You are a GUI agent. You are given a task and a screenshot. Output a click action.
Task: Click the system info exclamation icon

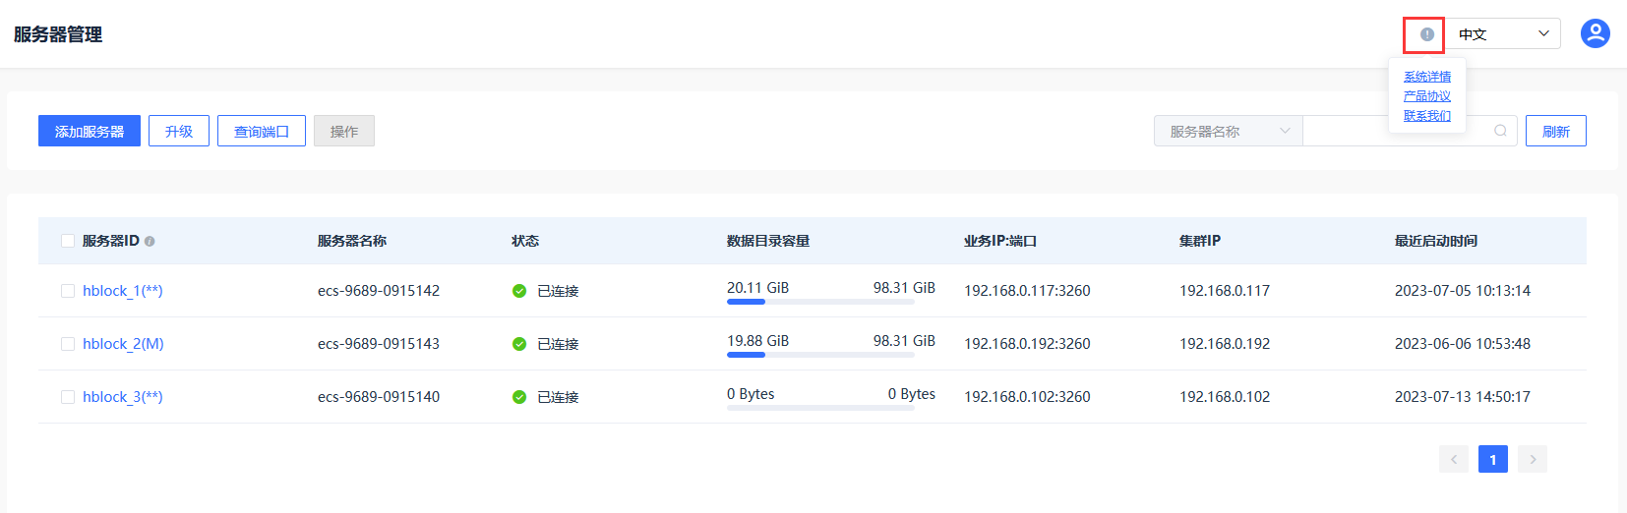1427,34
